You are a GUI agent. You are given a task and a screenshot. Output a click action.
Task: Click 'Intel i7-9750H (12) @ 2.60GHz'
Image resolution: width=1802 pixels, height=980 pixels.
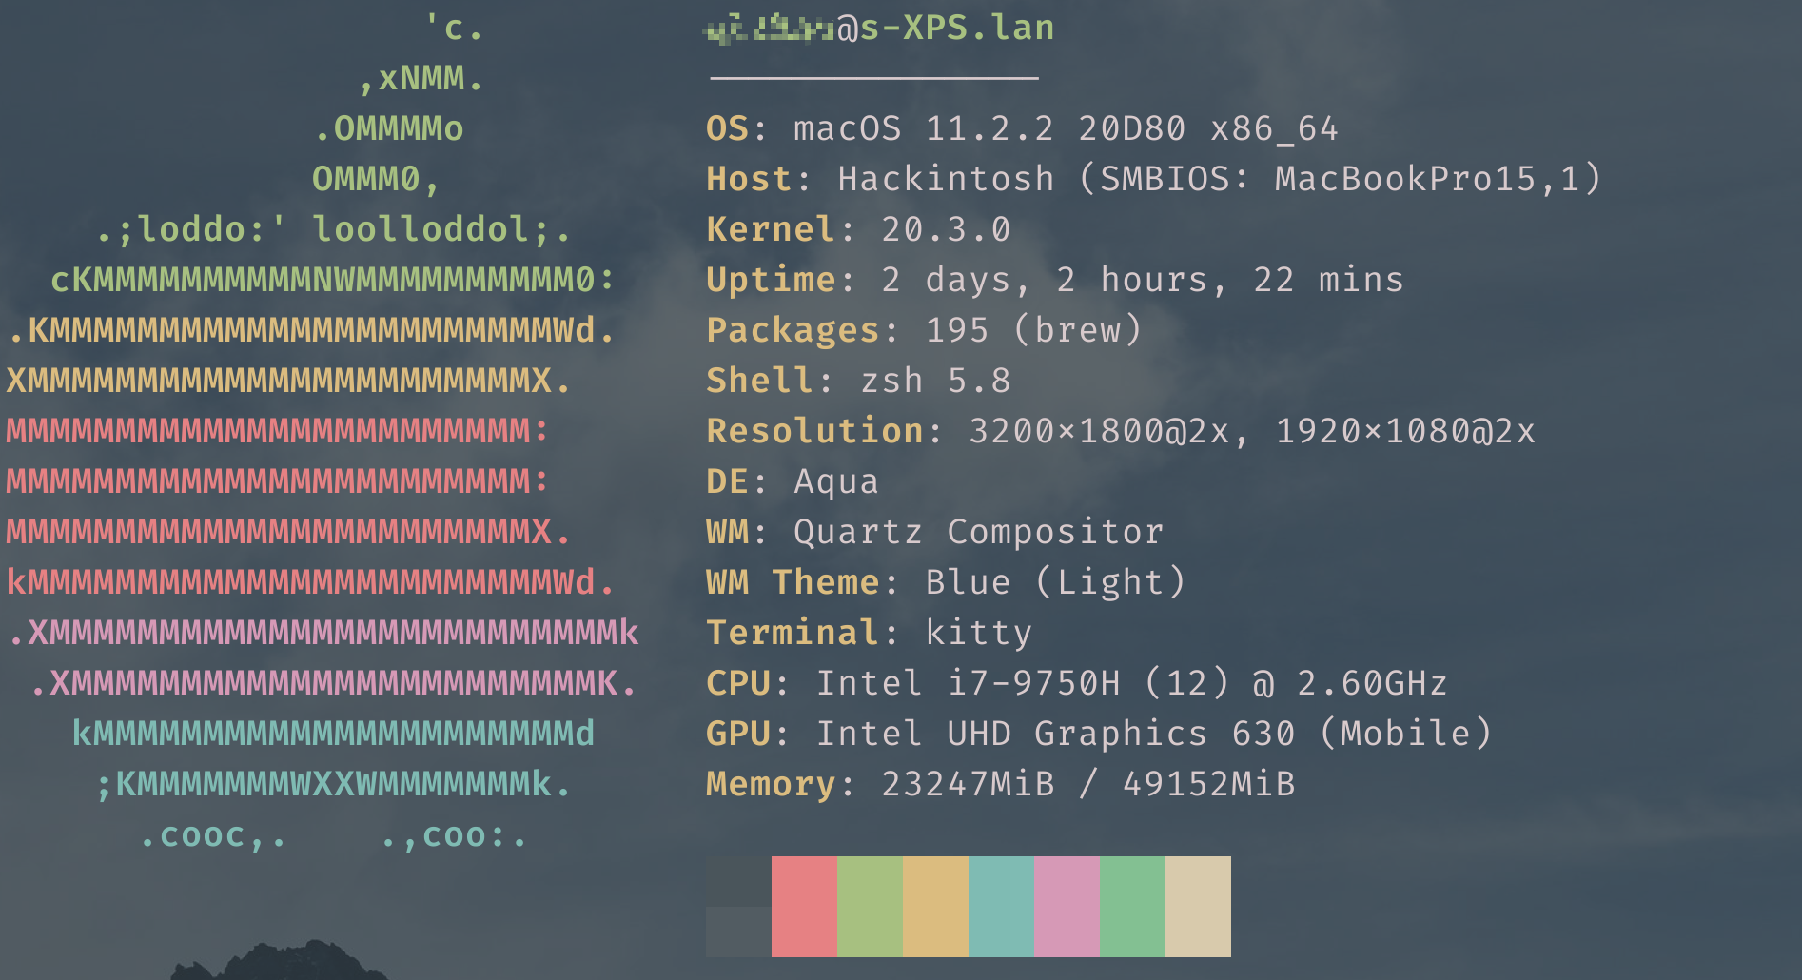1132,683
